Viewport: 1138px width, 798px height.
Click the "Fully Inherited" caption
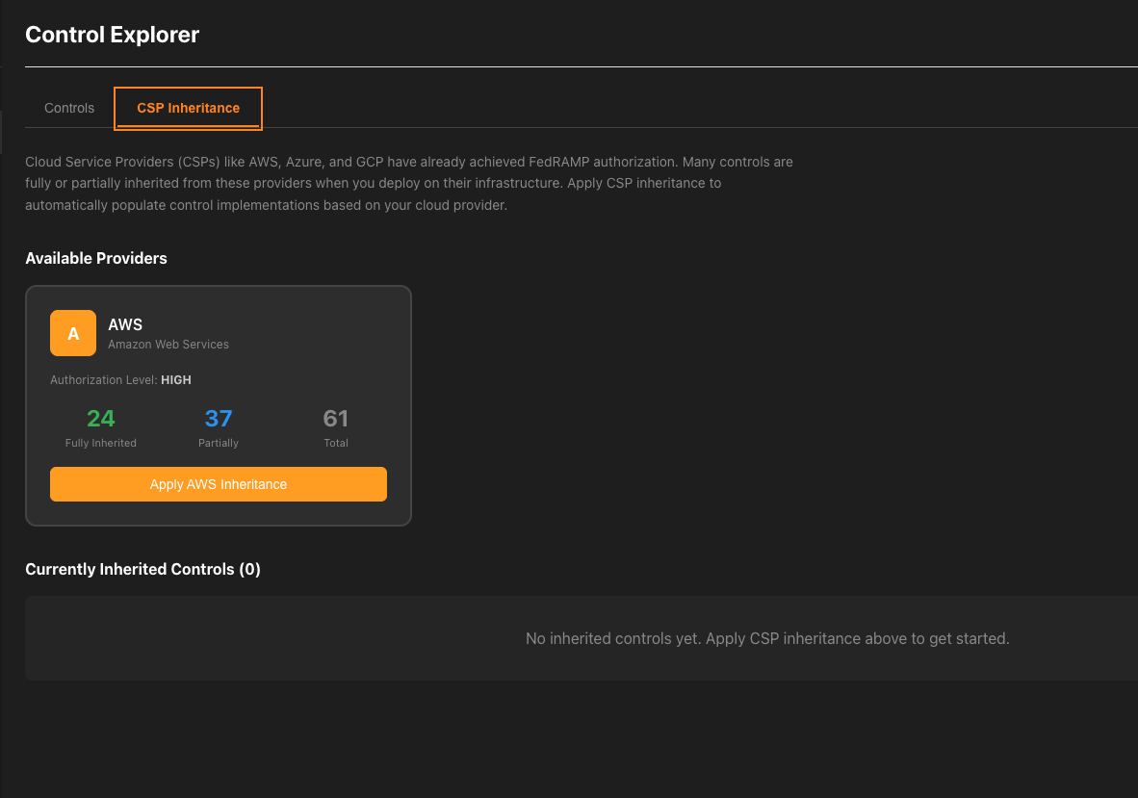[x=101, y=443]
